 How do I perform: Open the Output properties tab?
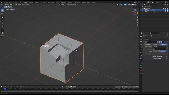(x=141, y=42)
